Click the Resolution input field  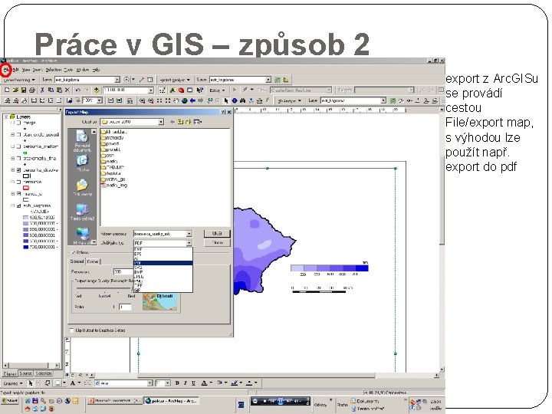[x=122, y=271]
